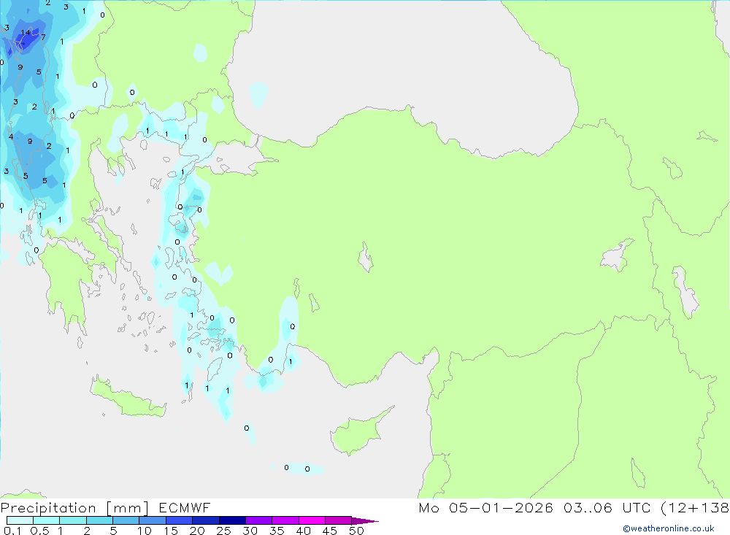Click the 20 tick label on legend
The width and height of the screenshot is (730, 535).
[197, 531]
